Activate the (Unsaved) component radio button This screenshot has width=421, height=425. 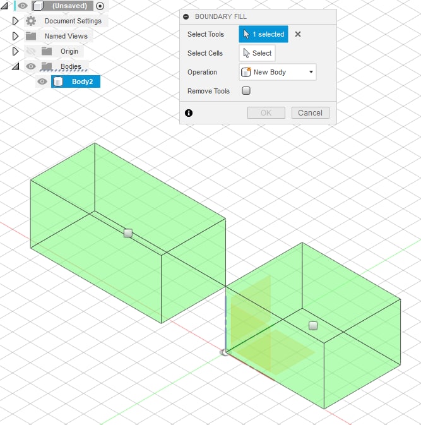tap(100, 6)
